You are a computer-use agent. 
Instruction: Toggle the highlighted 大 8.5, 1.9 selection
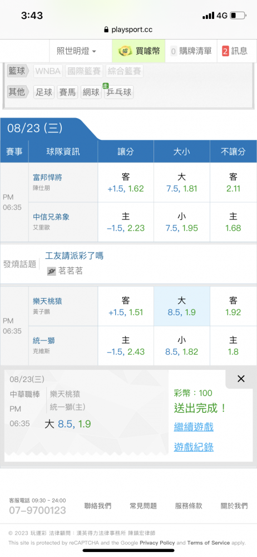click(x=182, y=306)
